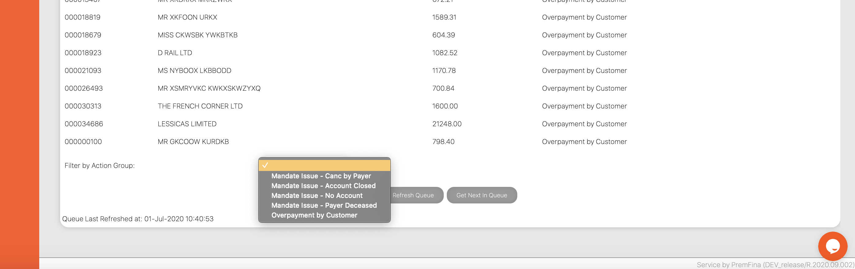Screen dimensions: 855x269
Task: Choose Mandate Issue - Payer Deceased
Action: (324, 205)
